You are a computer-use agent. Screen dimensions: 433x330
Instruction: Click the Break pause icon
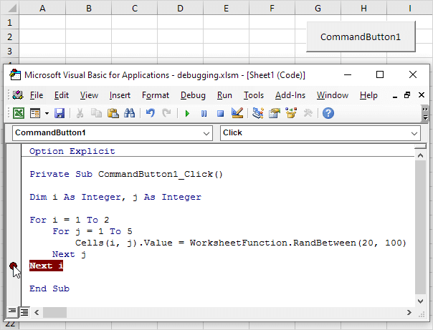pos(204,113)
